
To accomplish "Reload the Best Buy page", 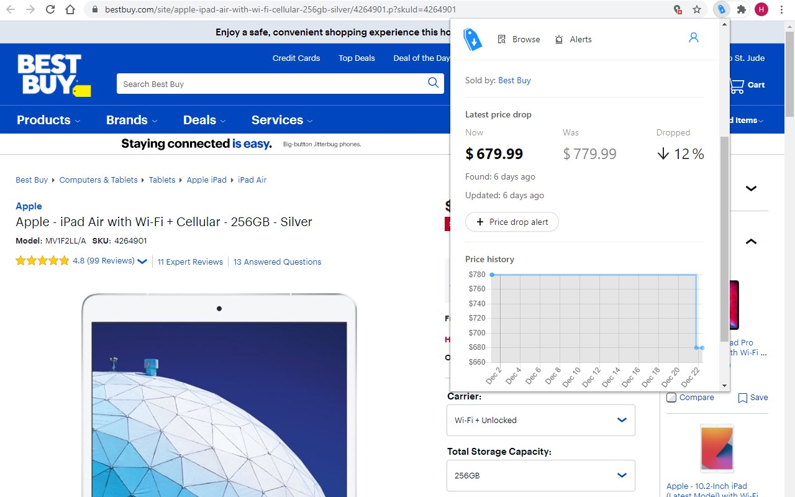I will tap(50, 9).
